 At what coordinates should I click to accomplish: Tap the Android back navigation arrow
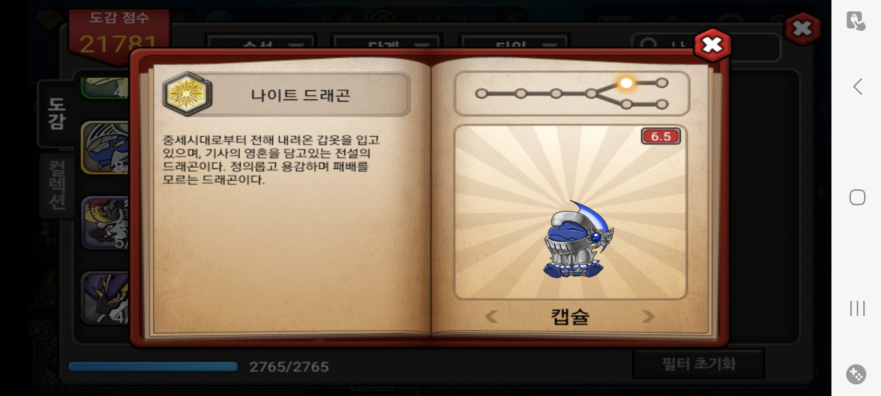pyautogui.click(x=857, y=87)
